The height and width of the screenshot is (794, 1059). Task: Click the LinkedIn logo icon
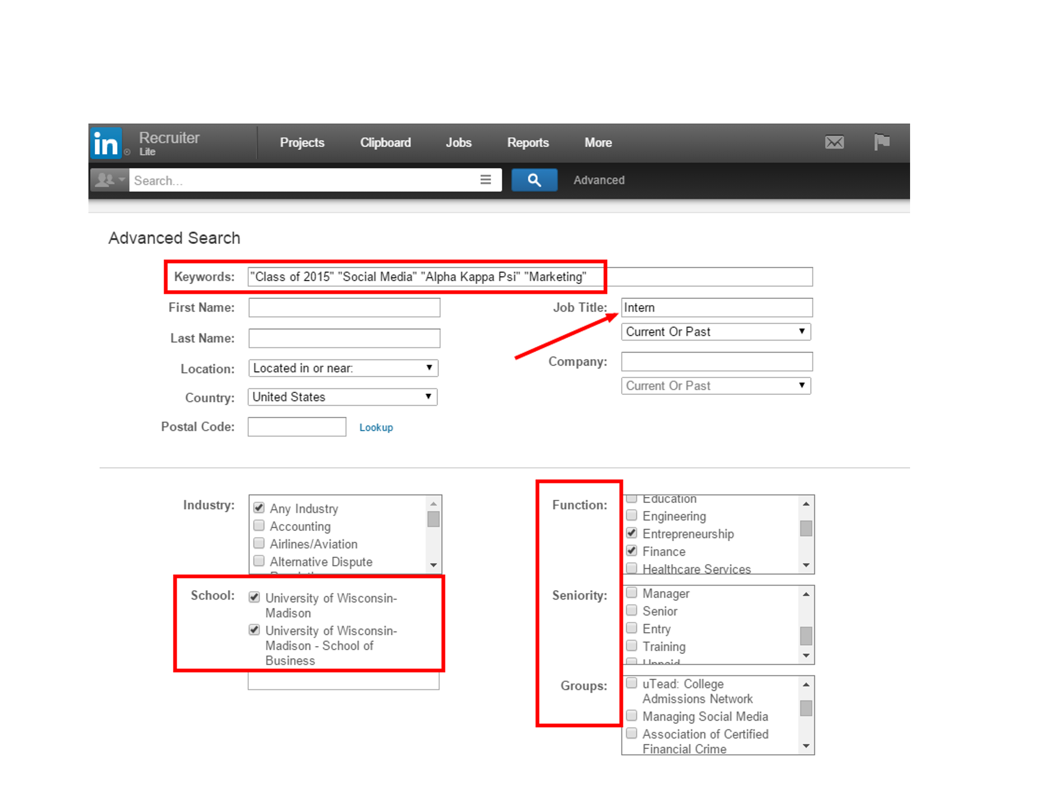coord(107,143)
